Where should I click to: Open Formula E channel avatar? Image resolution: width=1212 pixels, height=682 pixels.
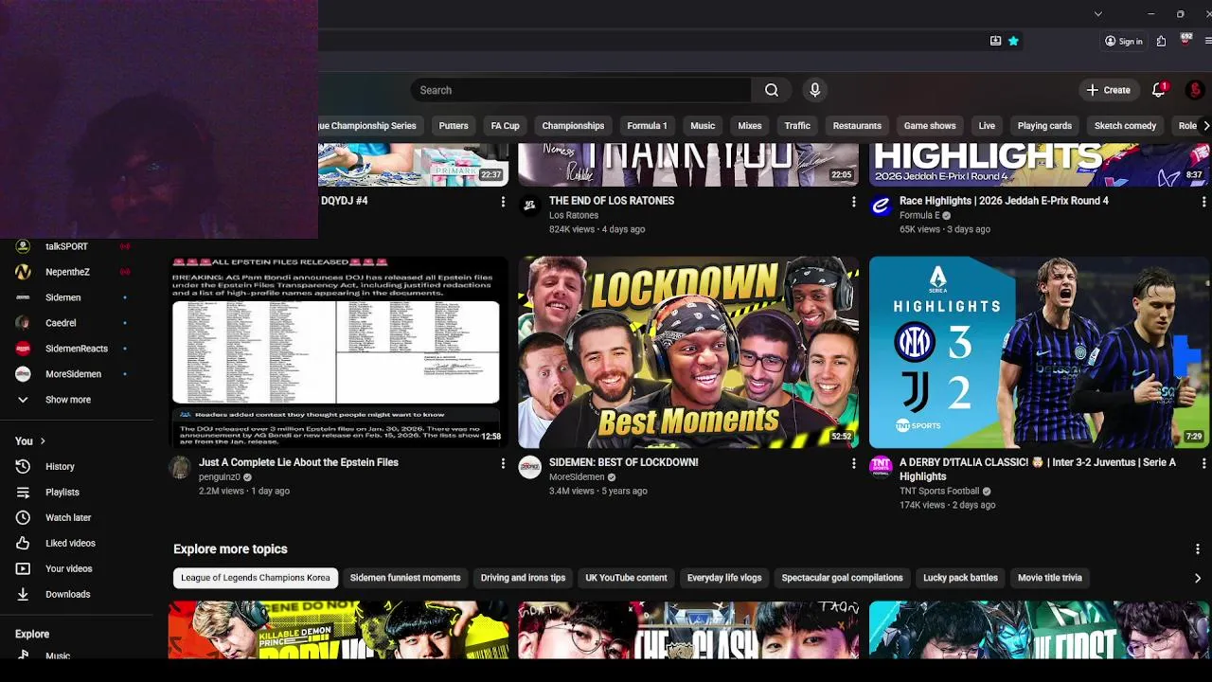(881, 206)
